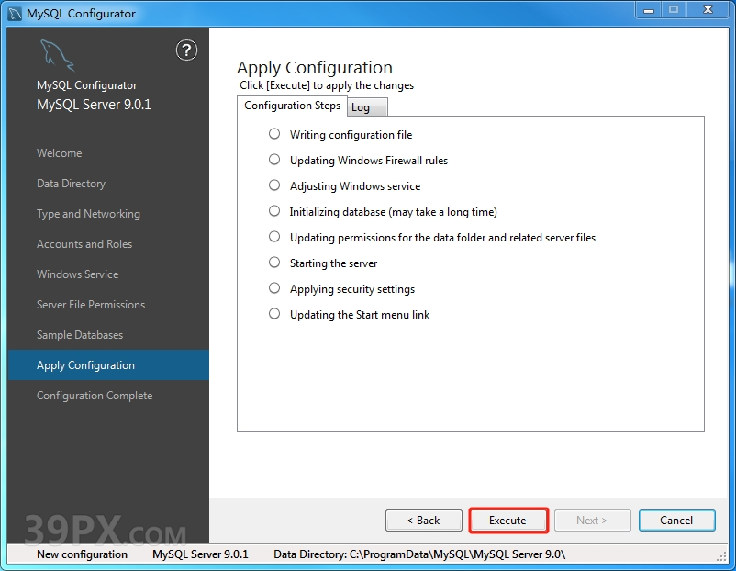This screenshot has width=736, height=571.
Task: Open Server File Permissions step
Action: click(91, 305)
